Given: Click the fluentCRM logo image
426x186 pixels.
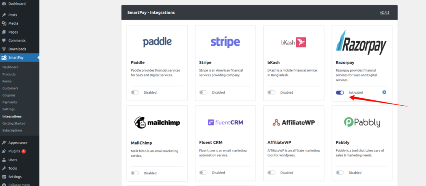Looking at the screenshot, I should [x=225, y=122].
